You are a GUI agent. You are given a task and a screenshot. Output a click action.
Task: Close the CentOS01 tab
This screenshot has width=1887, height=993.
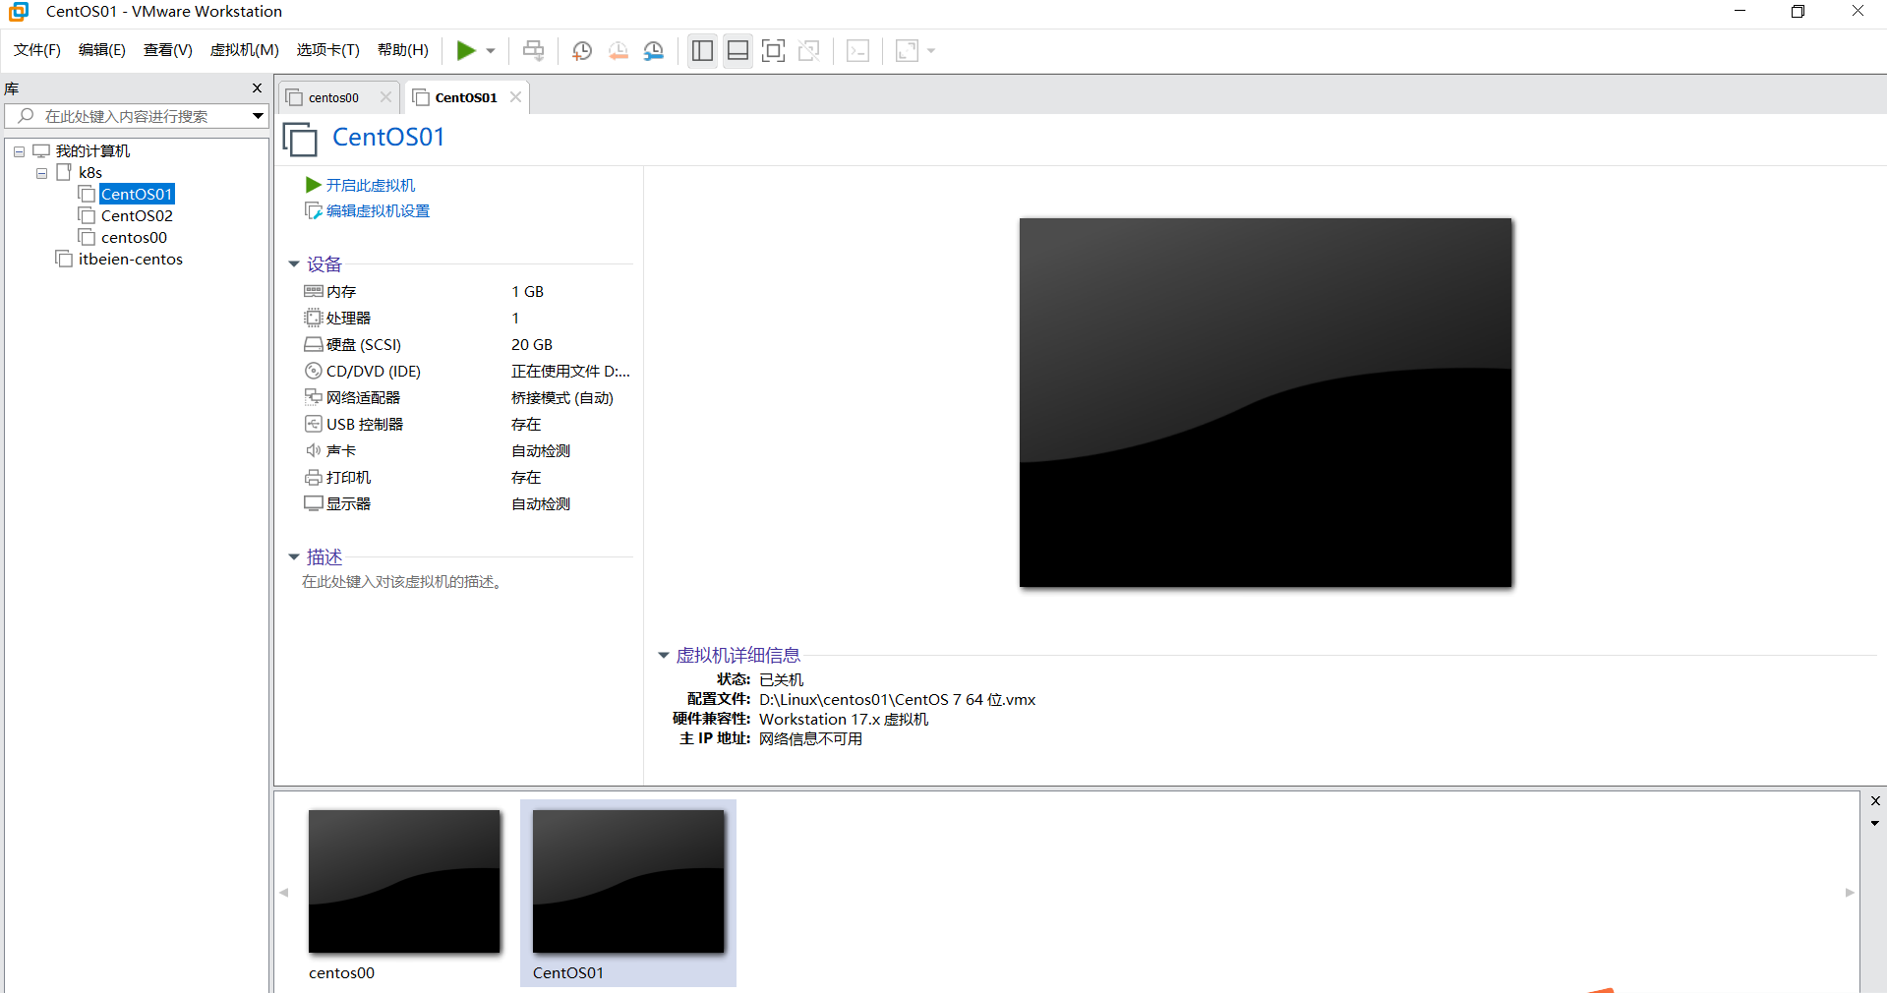click(x=515, y=96)
